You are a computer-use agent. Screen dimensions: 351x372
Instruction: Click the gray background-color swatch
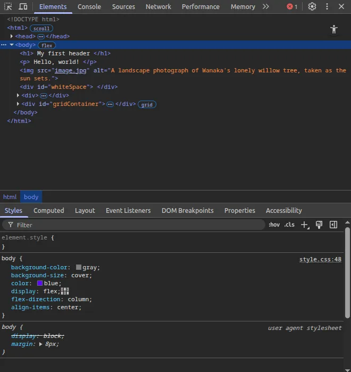pyautogui.click(x=79, y=267)
